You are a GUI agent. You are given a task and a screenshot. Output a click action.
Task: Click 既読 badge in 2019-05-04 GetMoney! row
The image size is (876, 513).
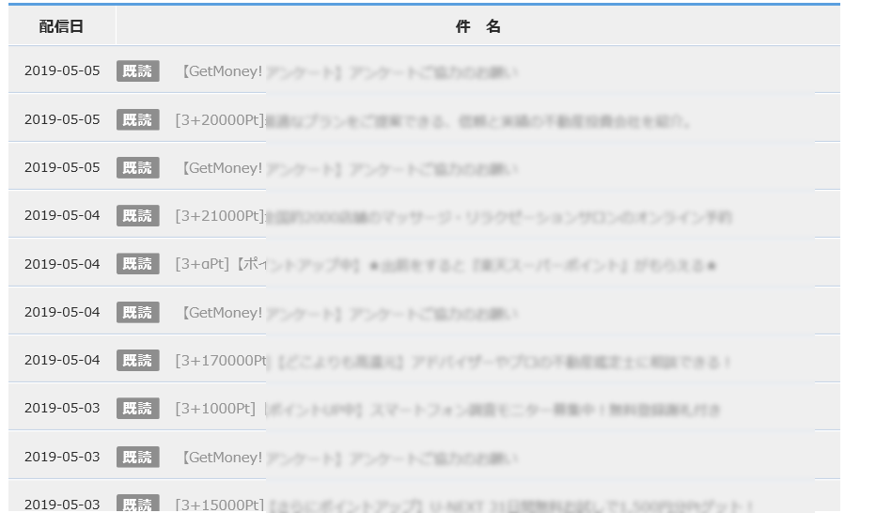[137, 312]
